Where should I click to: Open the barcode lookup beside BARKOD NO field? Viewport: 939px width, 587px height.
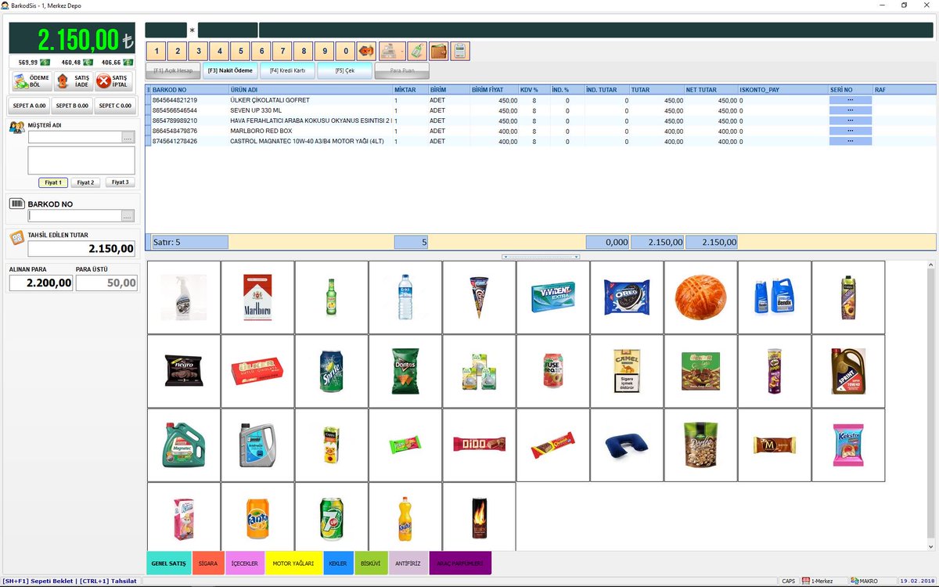click(x=128, y=214)
